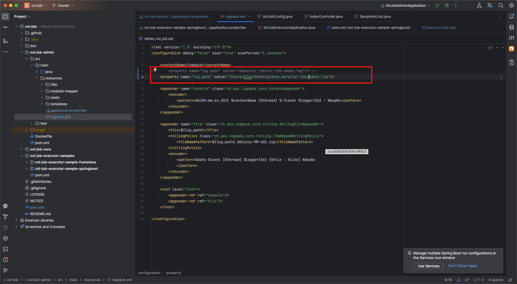Switch to SampleXxlJob.java tab
Viewport: 517px width, 284px height.
point(373,16)
